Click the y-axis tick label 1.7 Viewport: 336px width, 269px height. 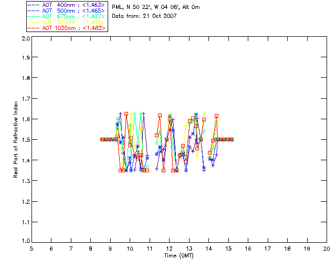tap(26, 99)
